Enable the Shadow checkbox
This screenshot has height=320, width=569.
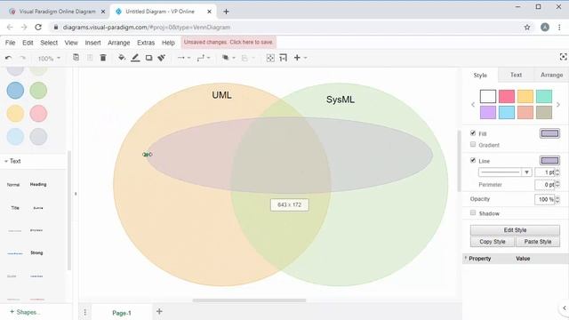(473, 212)
